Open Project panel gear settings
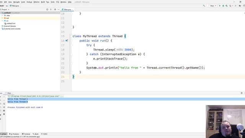 [55, 10]
